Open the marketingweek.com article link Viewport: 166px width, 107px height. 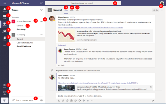(x=90, y=28)
